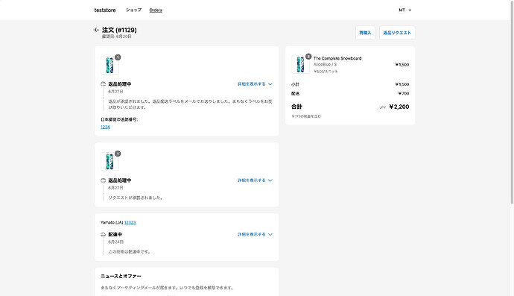
Task: Click the truck icon beside 配達中
Action: (104, 234)
